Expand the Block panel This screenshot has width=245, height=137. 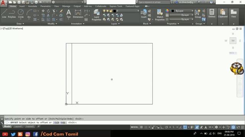147,24
